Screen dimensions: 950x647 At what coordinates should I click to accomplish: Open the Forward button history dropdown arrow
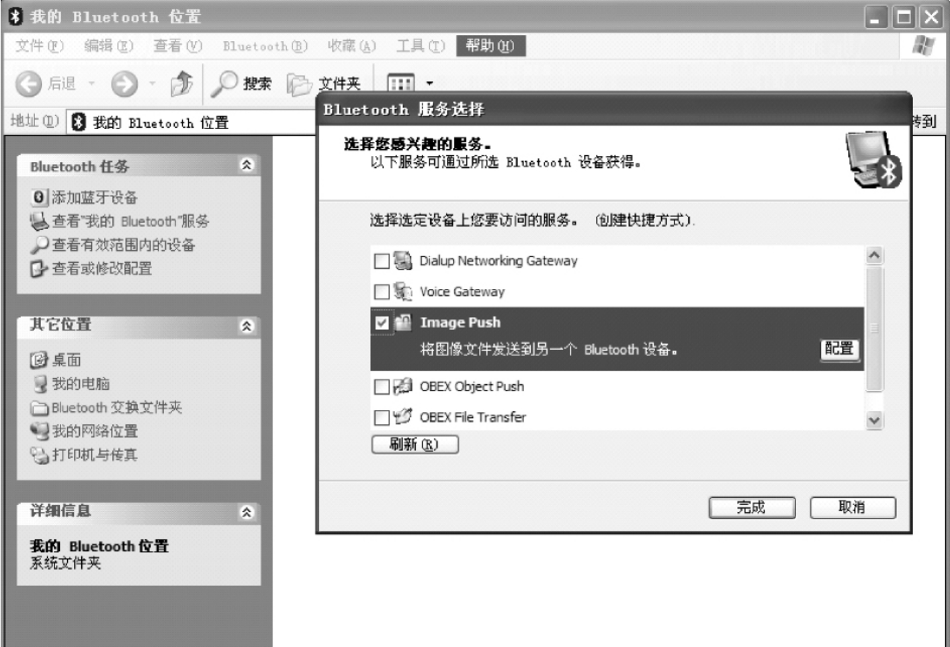pyautogui.click(x=152, y=84)
